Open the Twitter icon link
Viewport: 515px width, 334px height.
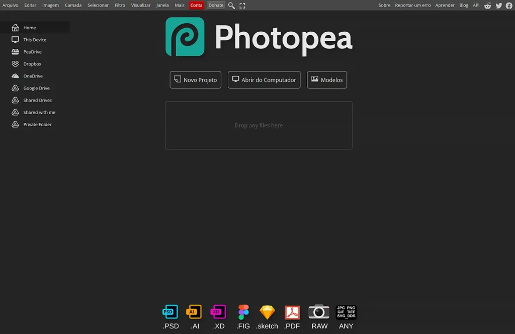pyautogui.click(x=498, y=6)
